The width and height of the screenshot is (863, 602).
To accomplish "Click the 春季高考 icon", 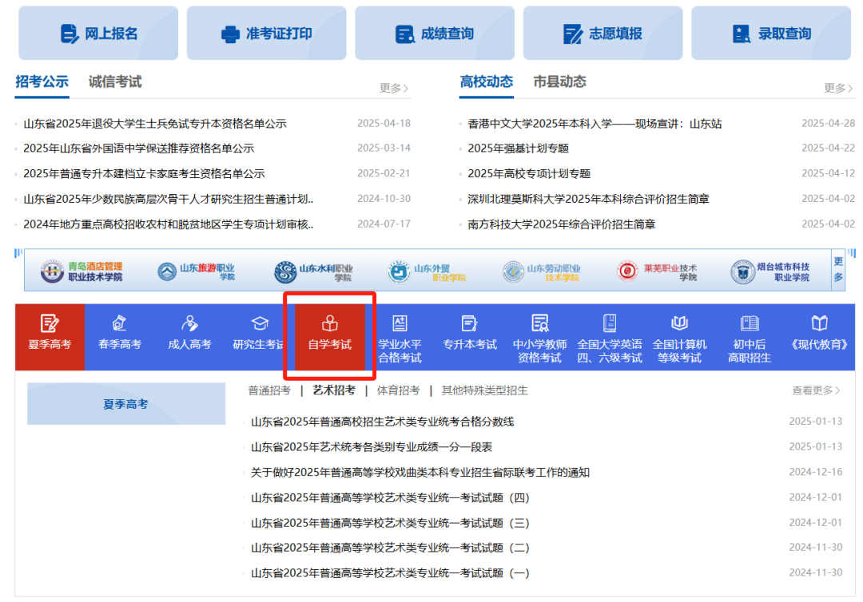I will [x=119, y=323].
